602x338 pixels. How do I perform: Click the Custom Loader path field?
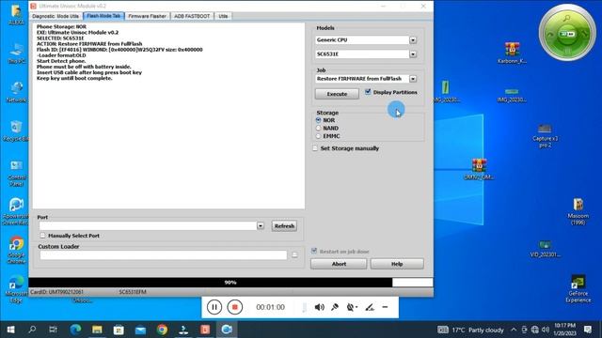coord(163,255)
